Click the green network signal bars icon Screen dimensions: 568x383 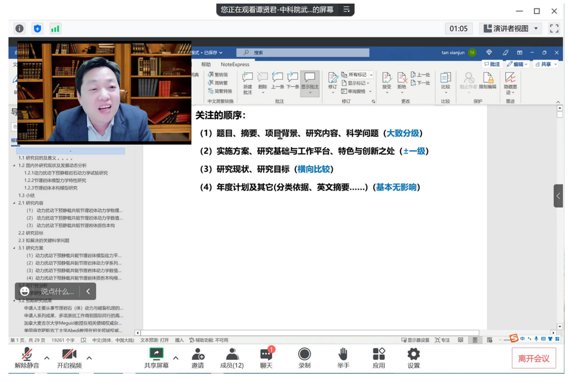pyautogui.click(x=55, y=29)
